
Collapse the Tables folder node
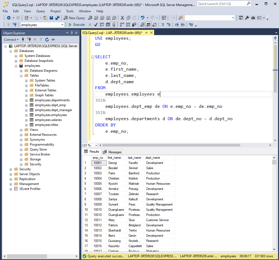click(x=21, y=76)
